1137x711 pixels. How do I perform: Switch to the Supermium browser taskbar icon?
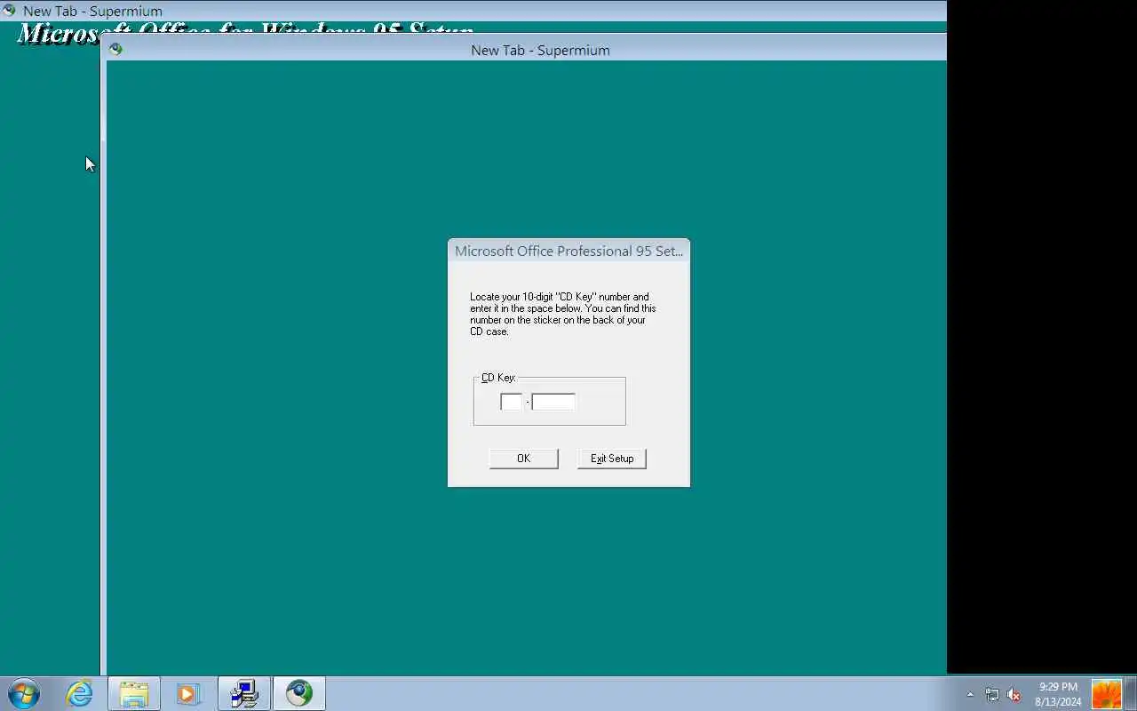(299, 693)
